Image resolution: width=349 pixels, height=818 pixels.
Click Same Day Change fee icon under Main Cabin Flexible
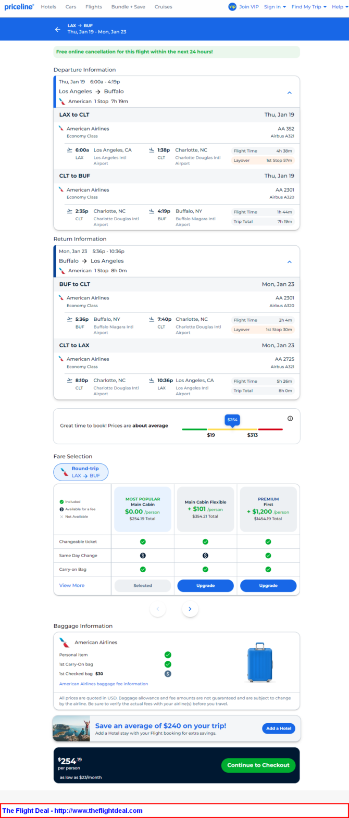[x=205, y=556]
